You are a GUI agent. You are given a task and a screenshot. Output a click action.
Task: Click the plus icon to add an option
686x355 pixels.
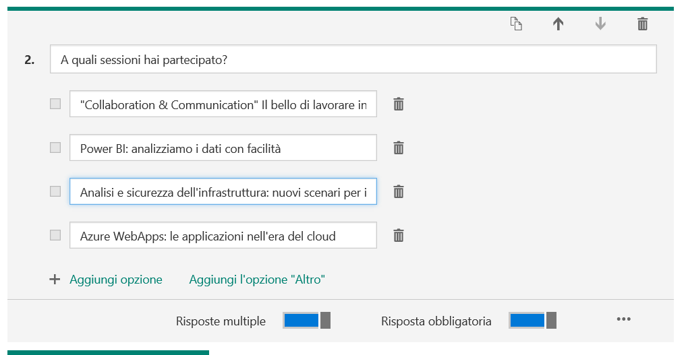tap(55, 280)
